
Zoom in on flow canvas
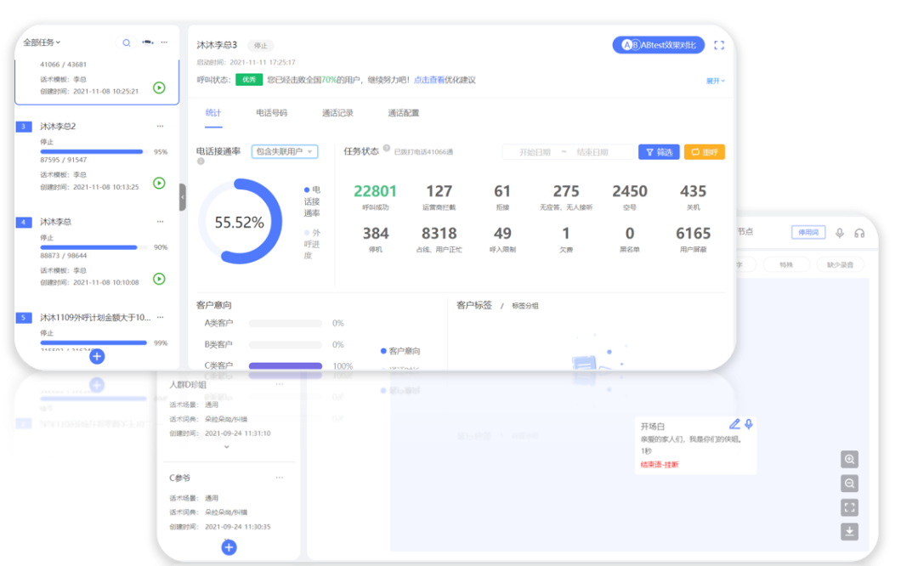(x=849, y=460)
